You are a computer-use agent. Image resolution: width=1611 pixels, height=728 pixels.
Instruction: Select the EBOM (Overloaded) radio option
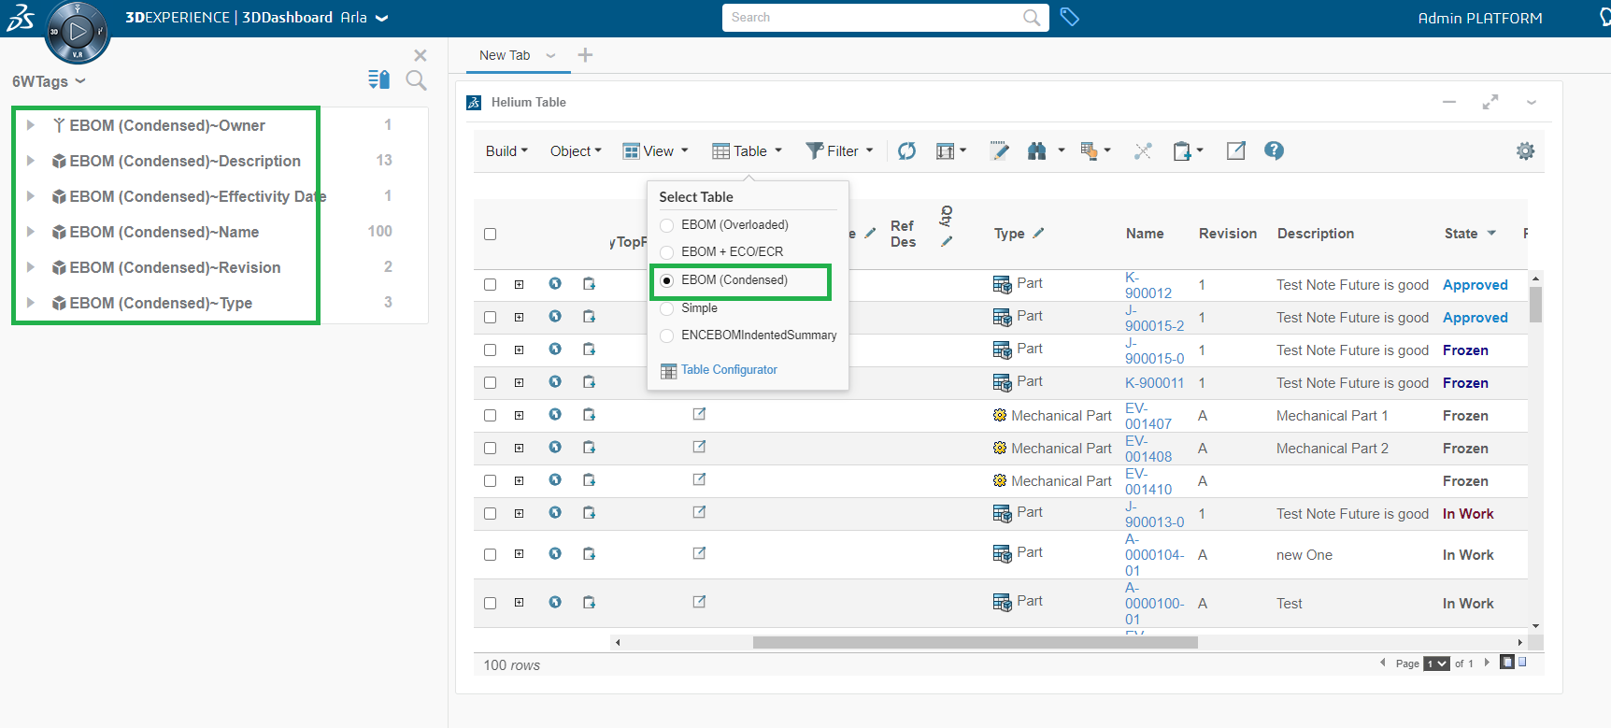[x=667, y=225]
